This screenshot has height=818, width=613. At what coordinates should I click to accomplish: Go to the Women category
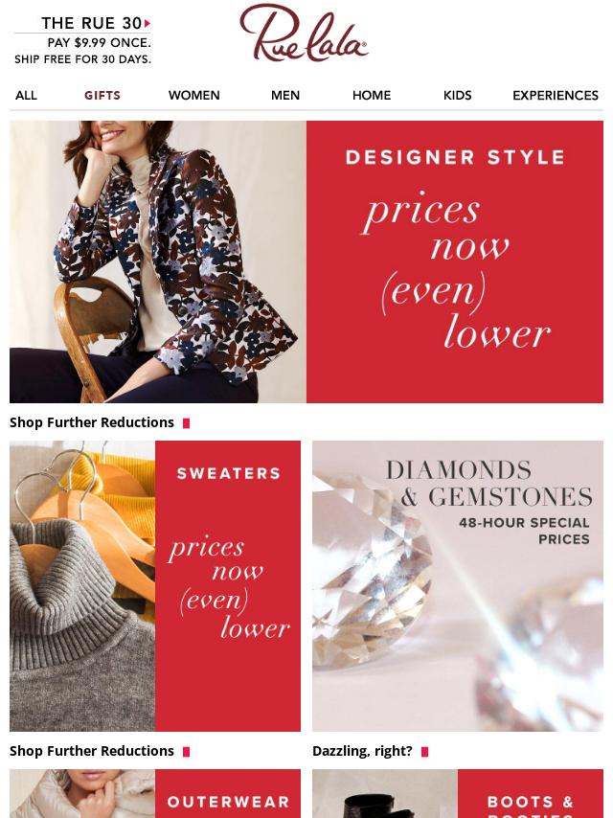[194, 96]
